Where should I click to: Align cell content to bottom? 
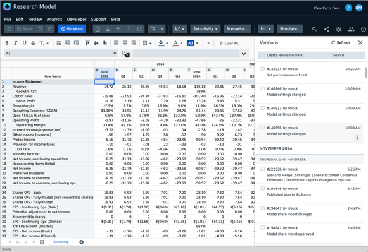coord(105,43)
